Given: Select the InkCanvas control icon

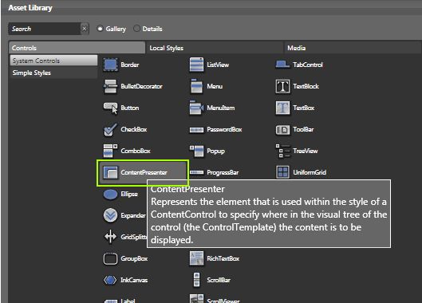Looking at the screenshot, I should (110, 280).
